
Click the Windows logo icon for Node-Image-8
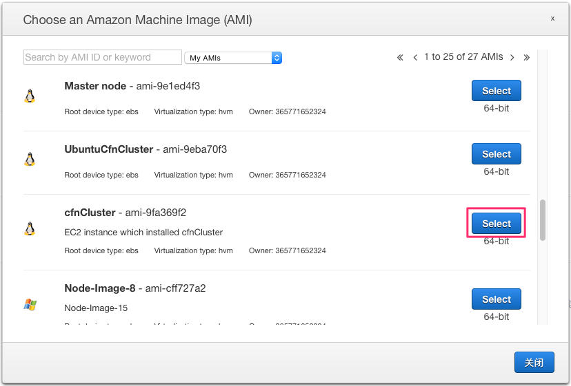[30, 305]
